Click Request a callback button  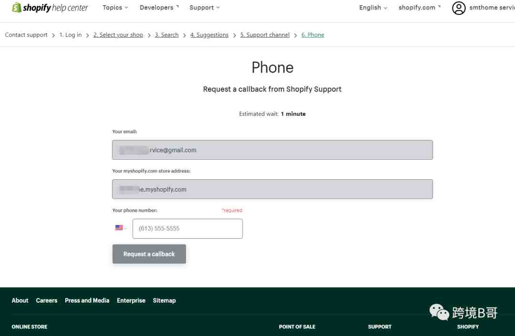149,254
